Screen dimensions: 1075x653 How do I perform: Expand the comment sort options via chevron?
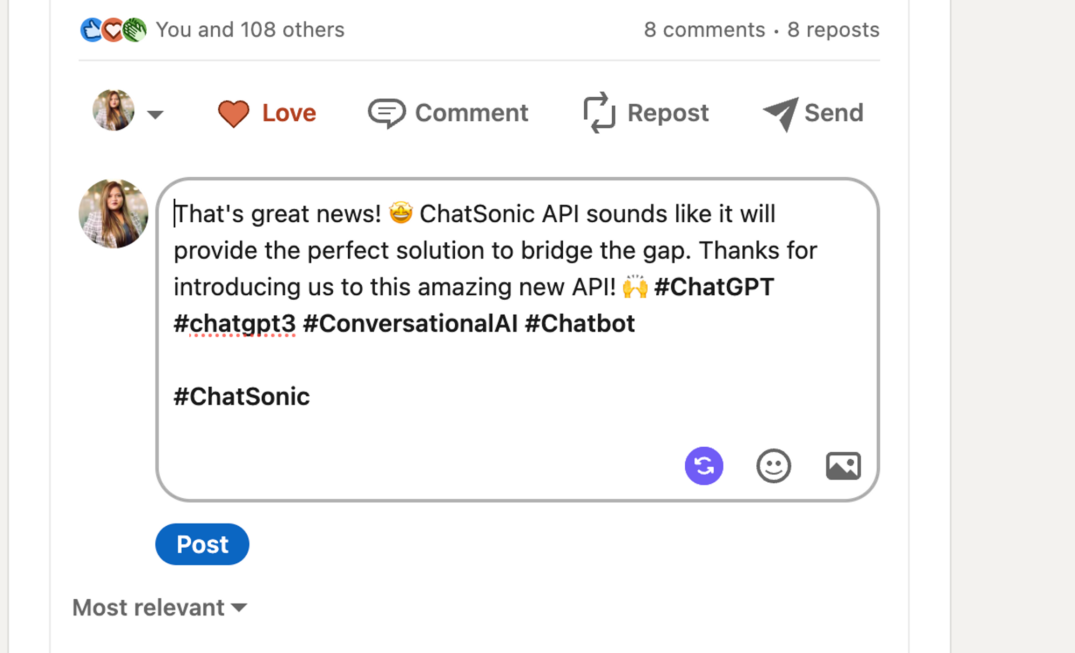pyautogui.click(x=239, y=608)
